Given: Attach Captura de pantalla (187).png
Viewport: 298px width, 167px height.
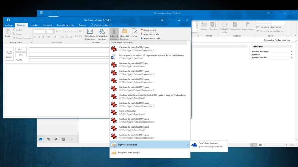Looking at the screenshot, I should (x=150, y=136).
